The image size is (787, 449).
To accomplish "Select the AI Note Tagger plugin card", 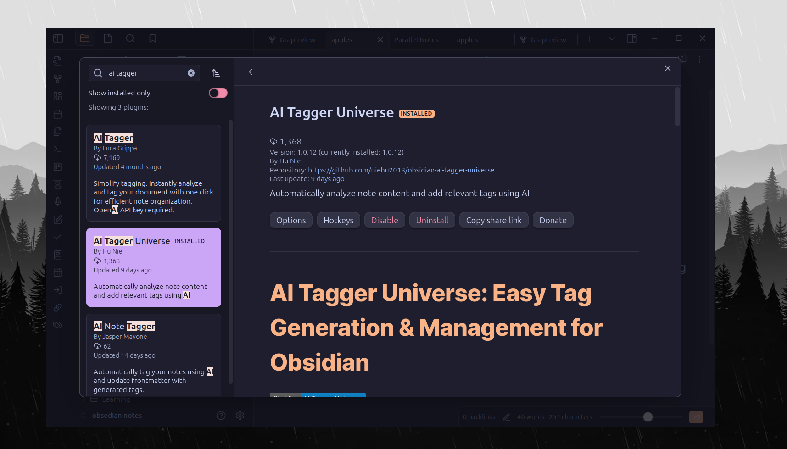I will click(x=154, y=355).
